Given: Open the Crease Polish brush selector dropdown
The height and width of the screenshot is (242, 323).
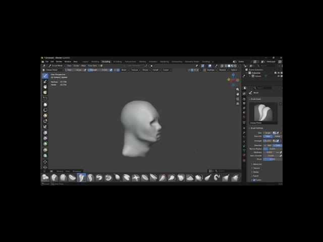Looking at the screenshot, I should pyautogui.click(x=52, y=70).
